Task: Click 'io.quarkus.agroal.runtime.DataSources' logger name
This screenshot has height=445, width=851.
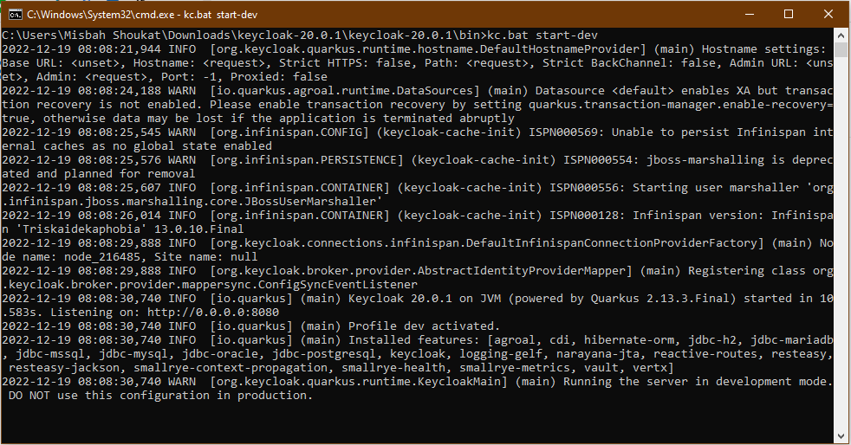Action: (345, 91)
